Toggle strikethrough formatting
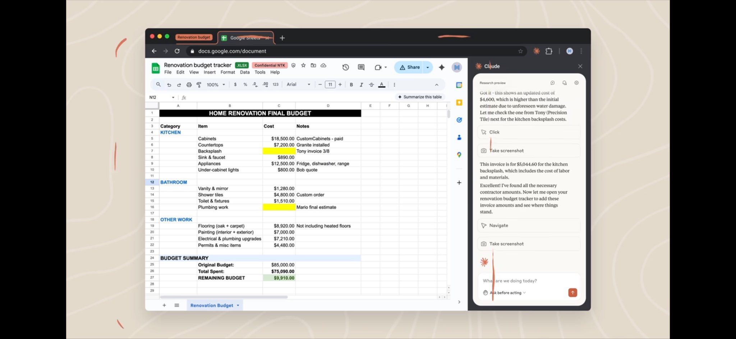This screenshot has width=736, height=339. 371,85
